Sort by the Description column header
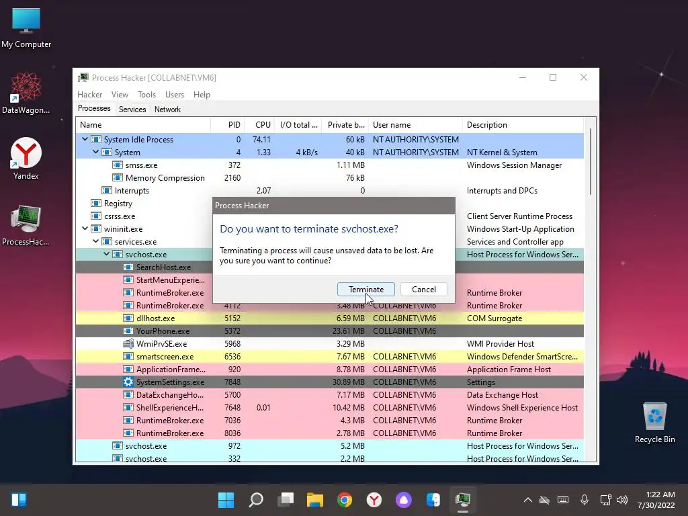 tap(523, 124)
